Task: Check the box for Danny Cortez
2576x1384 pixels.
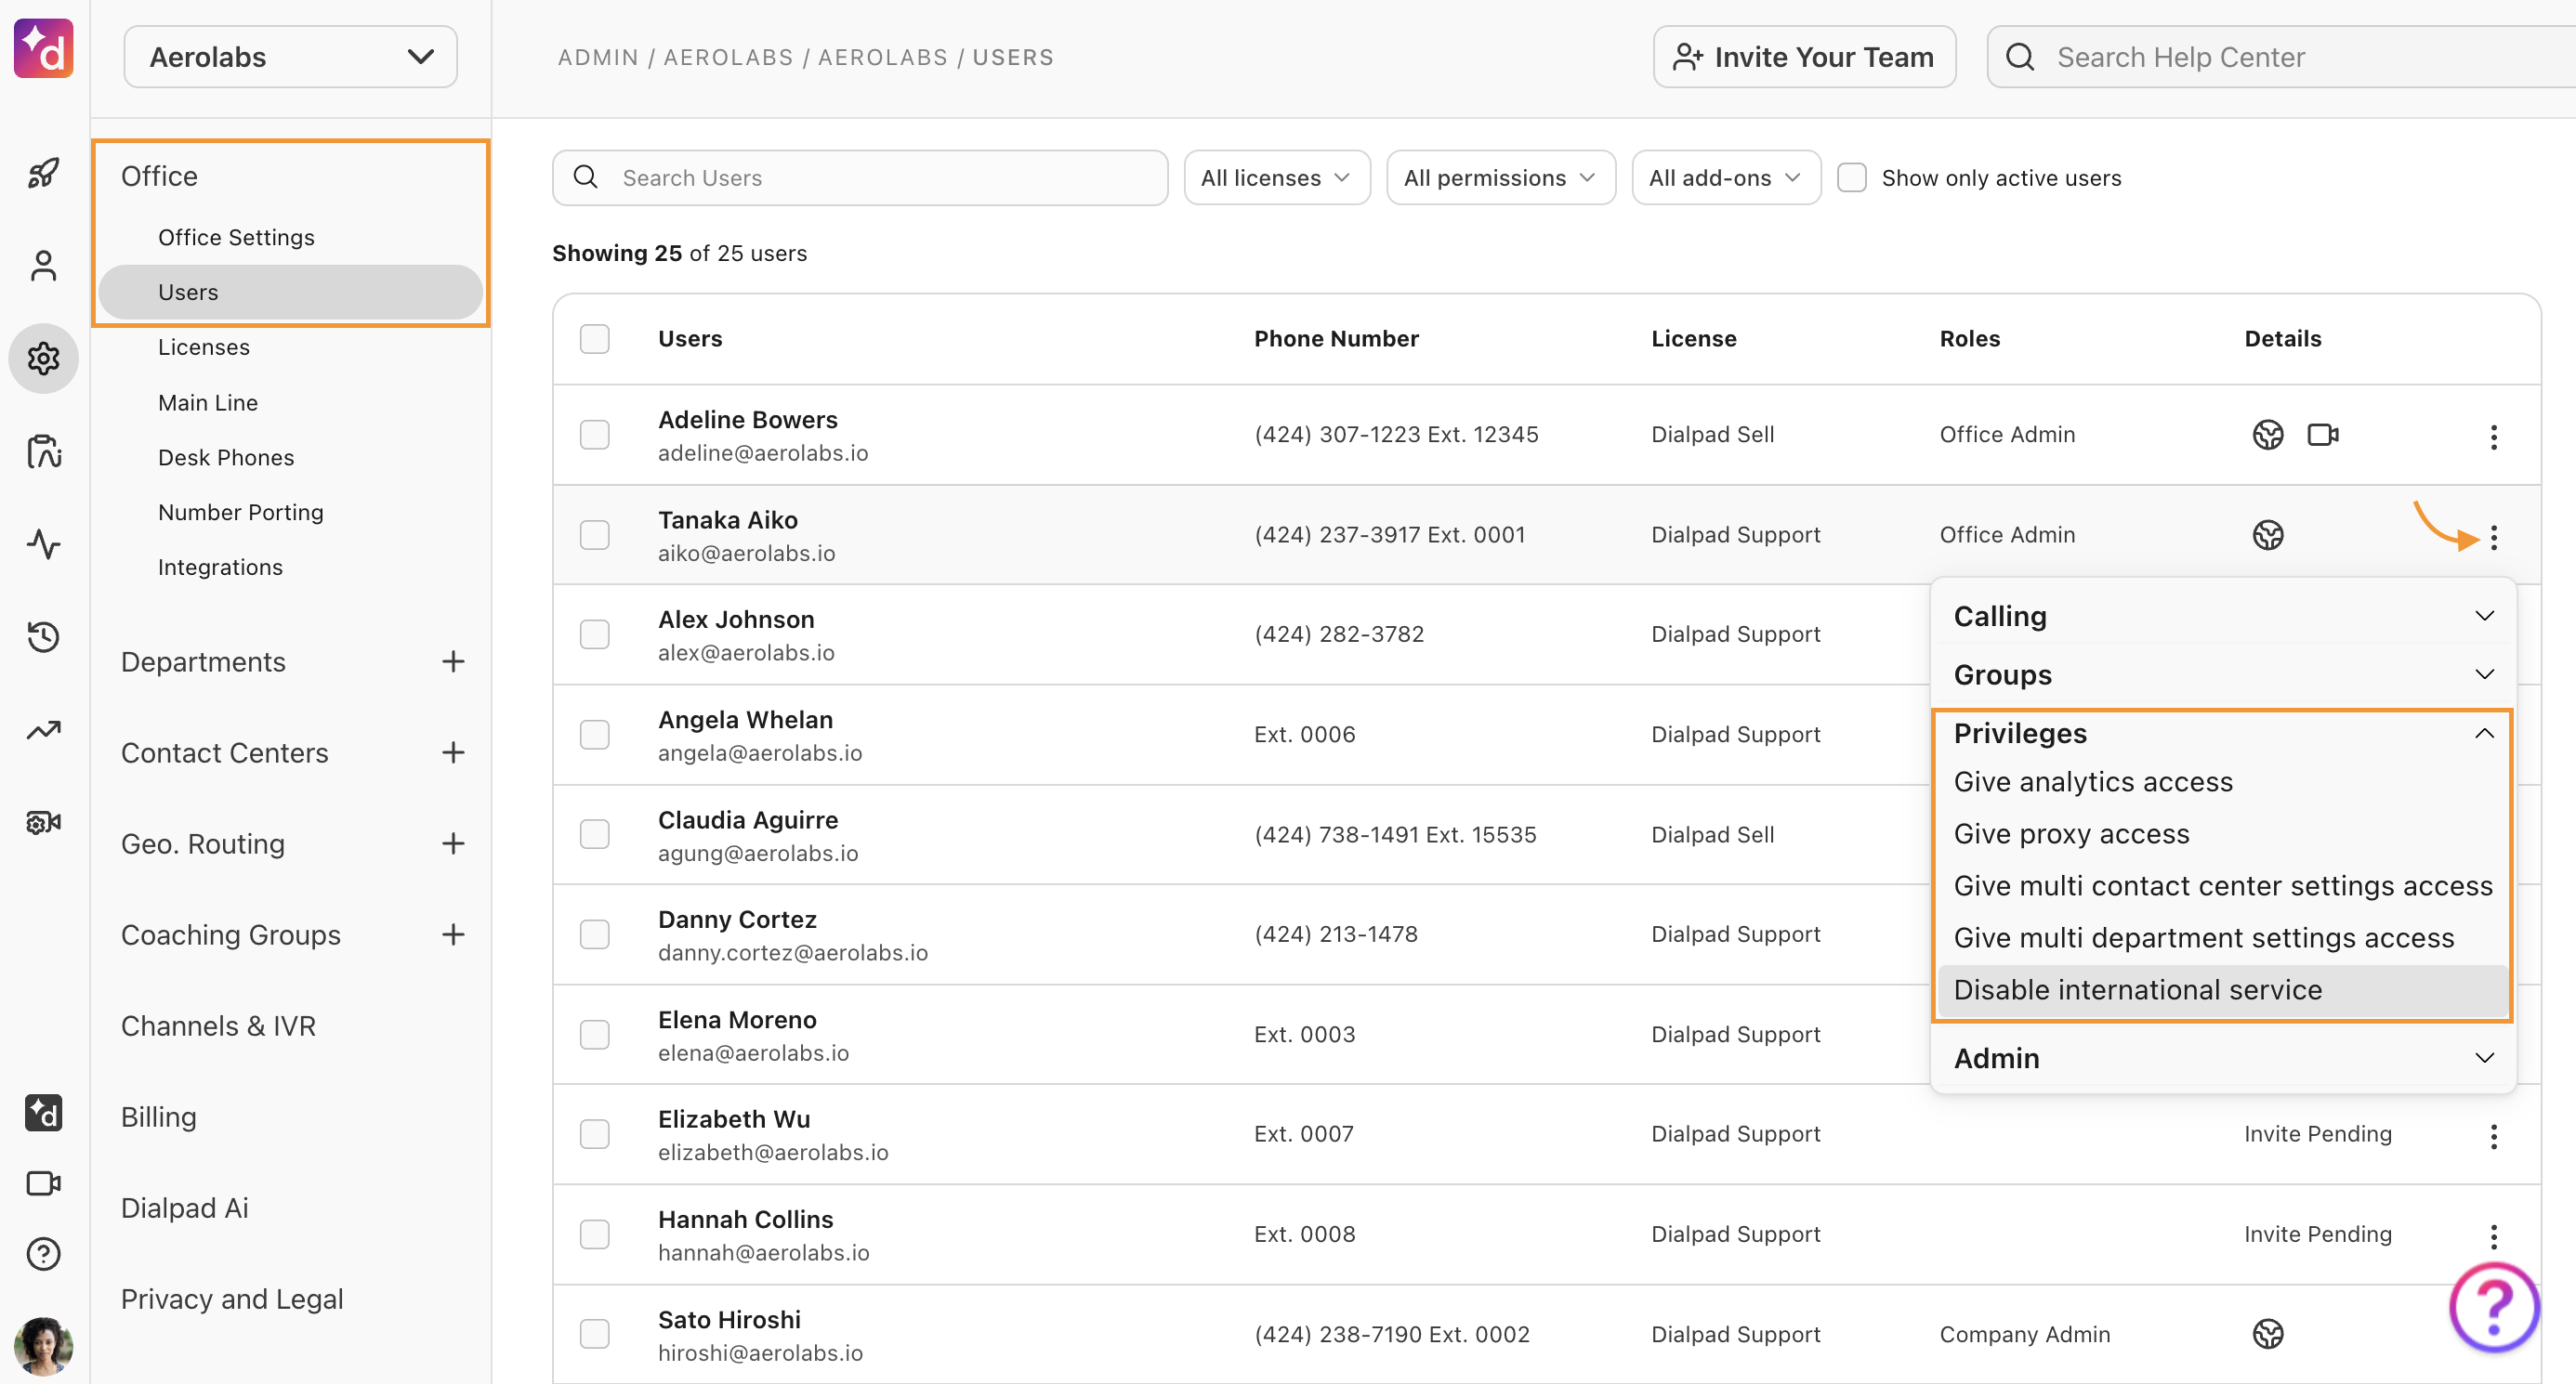Action: (x=594, y=934)
